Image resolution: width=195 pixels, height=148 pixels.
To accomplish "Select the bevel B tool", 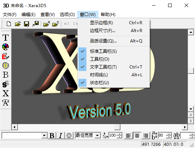I will click(x=6, y=75).
